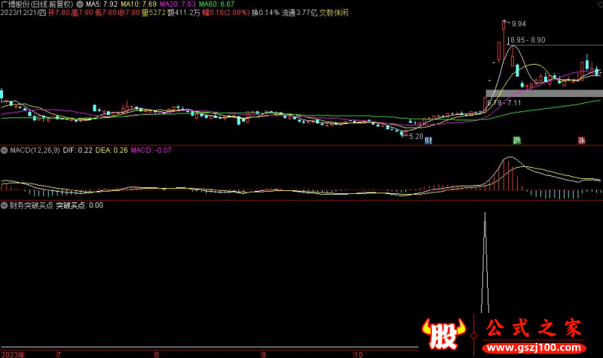The width and height of the screenshot is (603, 358).
Task: Click the 6.79 - 7.11 gap label
Action: pos(504,103)
